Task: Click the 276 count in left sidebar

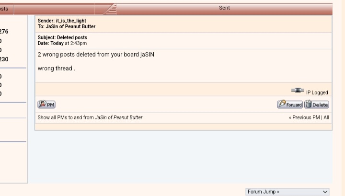Action: pyautogui.click(x=3, y=32)
